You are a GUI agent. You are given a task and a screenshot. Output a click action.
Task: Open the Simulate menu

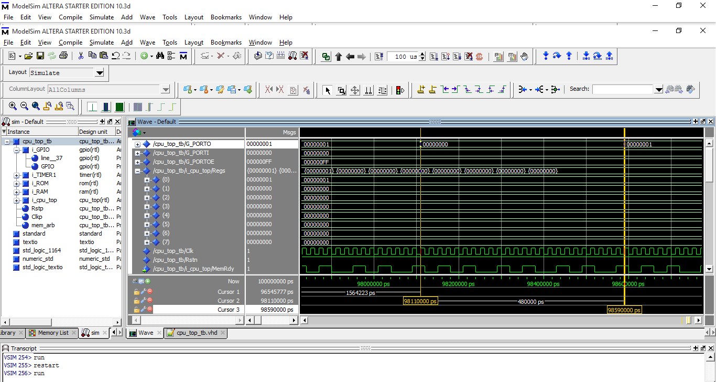[x=101, y=43]
